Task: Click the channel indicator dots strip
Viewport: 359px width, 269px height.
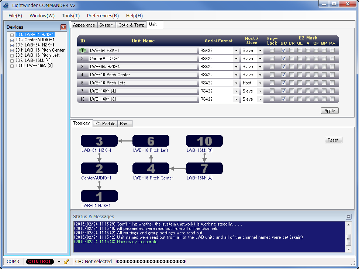Action: click(151, 262)
